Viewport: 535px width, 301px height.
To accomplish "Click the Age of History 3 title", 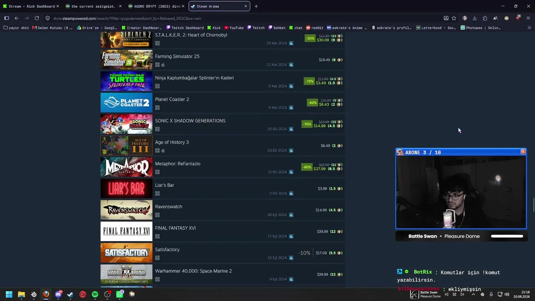I will tap(172, 142).
